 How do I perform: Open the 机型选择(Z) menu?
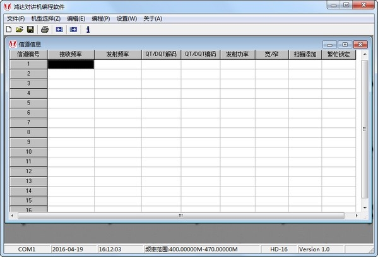click(x=46, y=18)
